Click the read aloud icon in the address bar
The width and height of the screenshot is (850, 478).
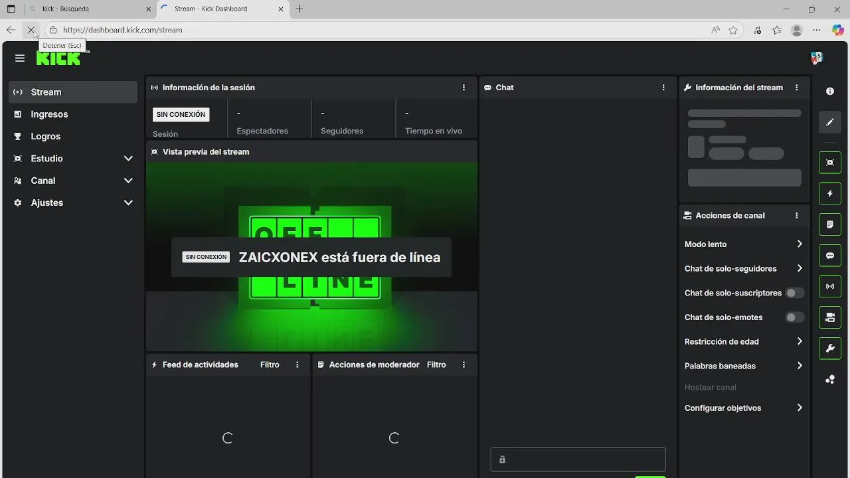coord(715,30)
